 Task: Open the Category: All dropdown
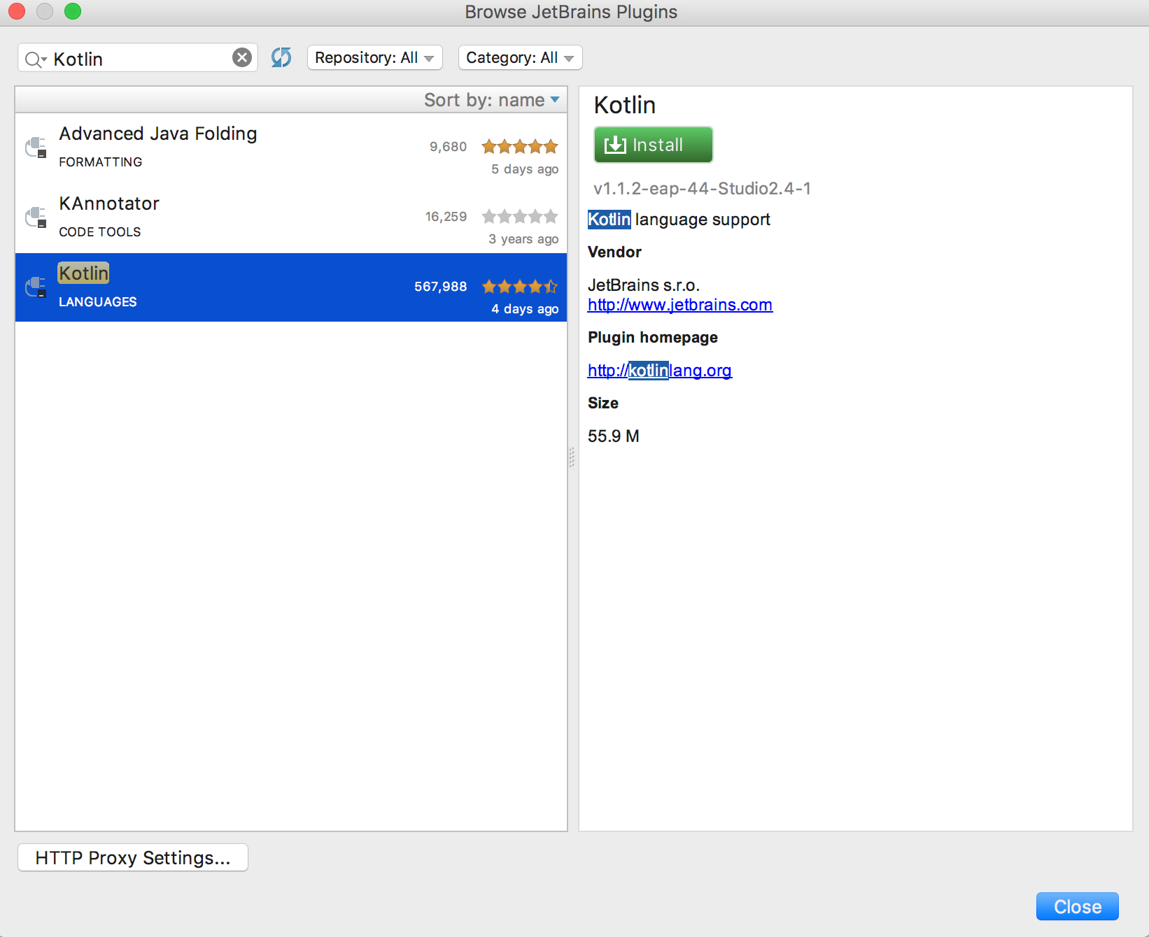coord(520,57)
